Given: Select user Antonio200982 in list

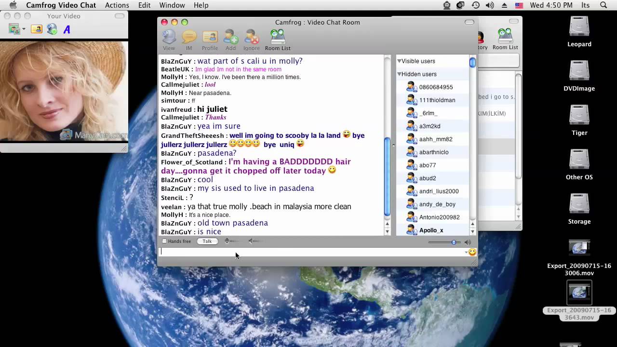Looking at the screenshot, I should (x=432, y=217).
